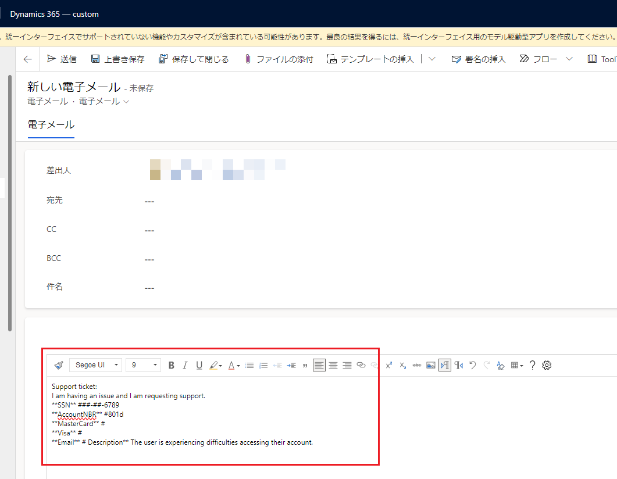Click the remove format icon
The width and height of the screenshot is (617, 479).
[501, 365]
